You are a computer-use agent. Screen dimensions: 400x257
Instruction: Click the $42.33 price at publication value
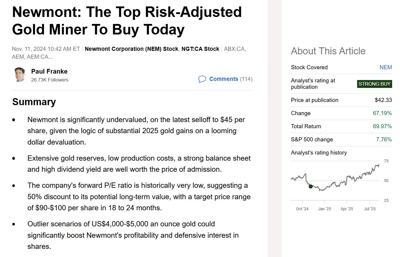(383, 100)
